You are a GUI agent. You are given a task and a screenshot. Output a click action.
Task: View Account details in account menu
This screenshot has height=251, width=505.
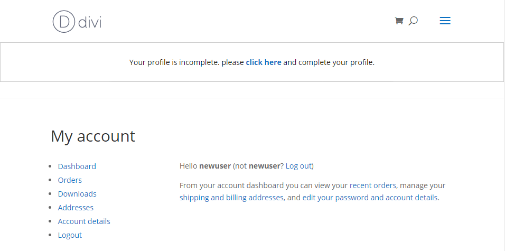[84, 221]
